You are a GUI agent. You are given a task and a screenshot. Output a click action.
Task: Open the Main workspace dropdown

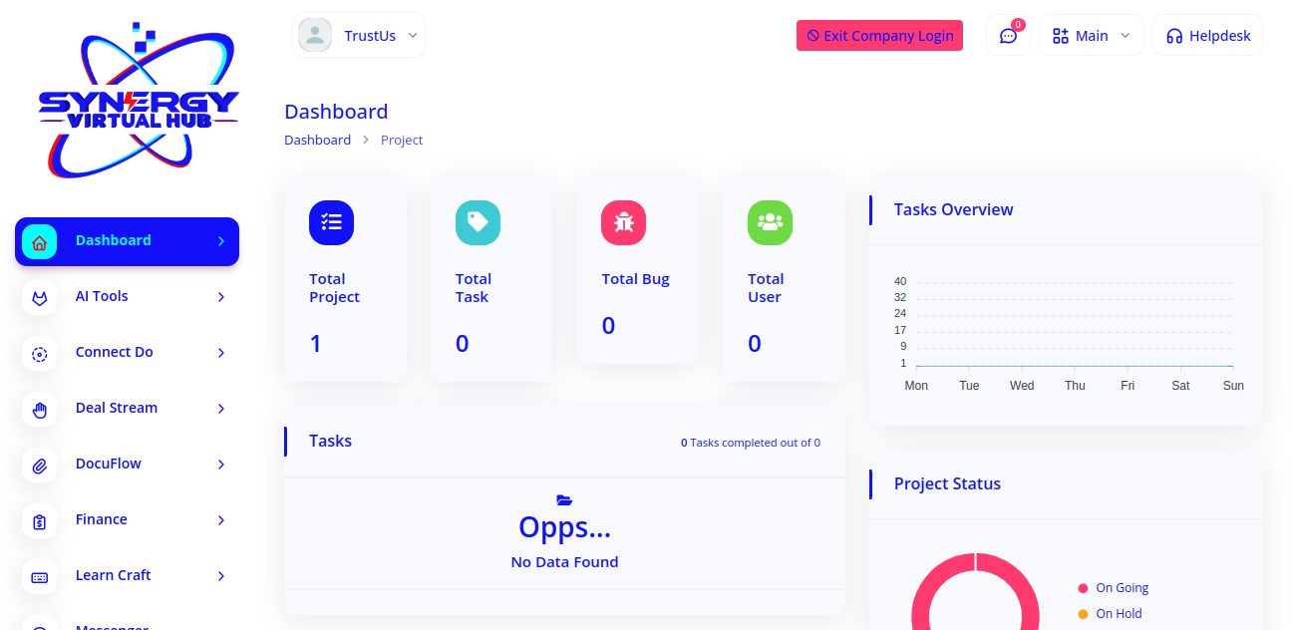coord(1091,36)
